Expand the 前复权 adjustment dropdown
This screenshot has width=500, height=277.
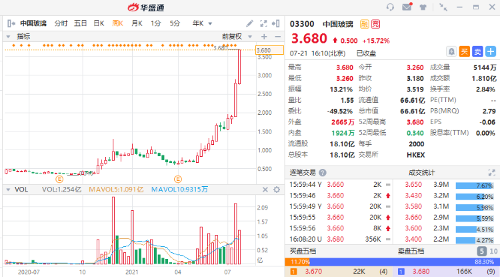click(x=237, y=37)
